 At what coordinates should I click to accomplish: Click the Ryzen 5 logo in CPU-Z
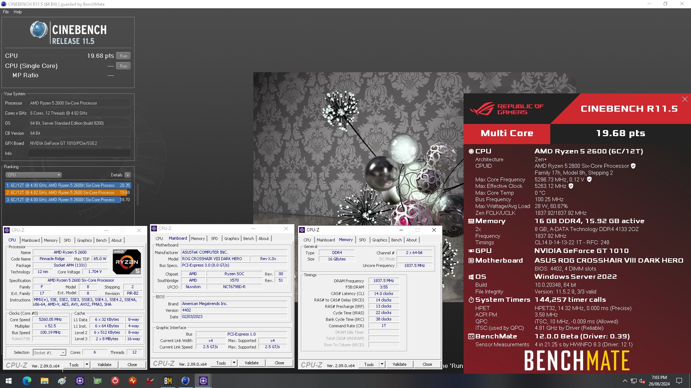(127, 262)
